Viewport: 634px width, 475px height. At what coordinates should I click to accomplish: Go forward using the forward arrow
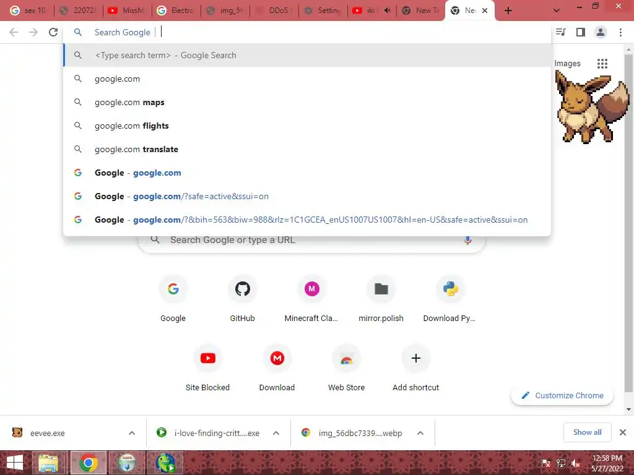pos(33,32)
